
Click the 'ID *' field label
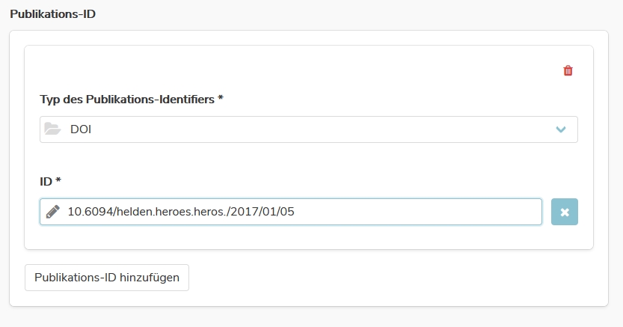point(50,182)
